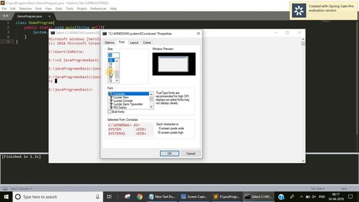
Task: Switch to Select C:\WI cmd taskbar item
Action: click(x=258, y=197)
